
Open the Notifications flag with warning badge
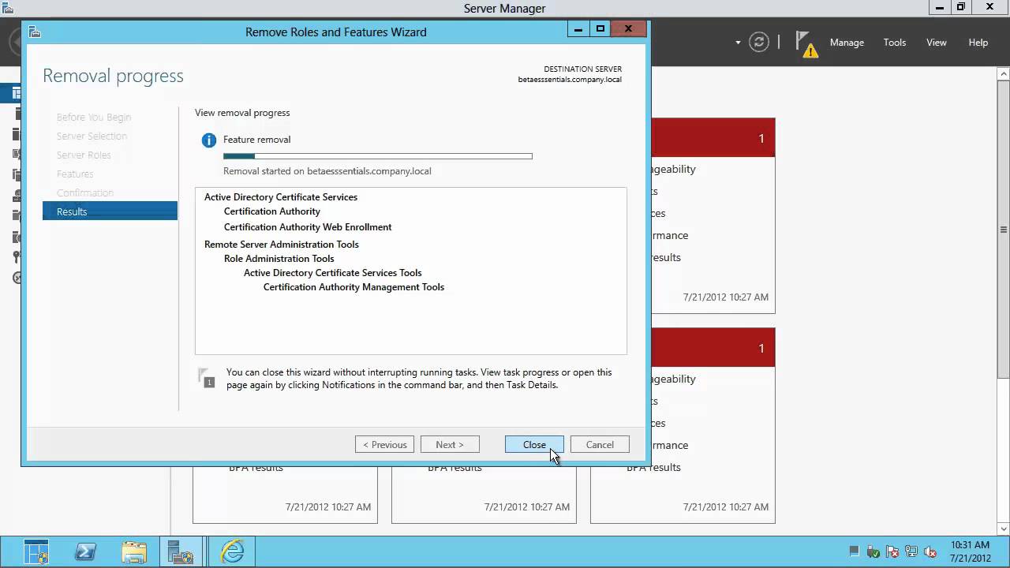point(806,44)
